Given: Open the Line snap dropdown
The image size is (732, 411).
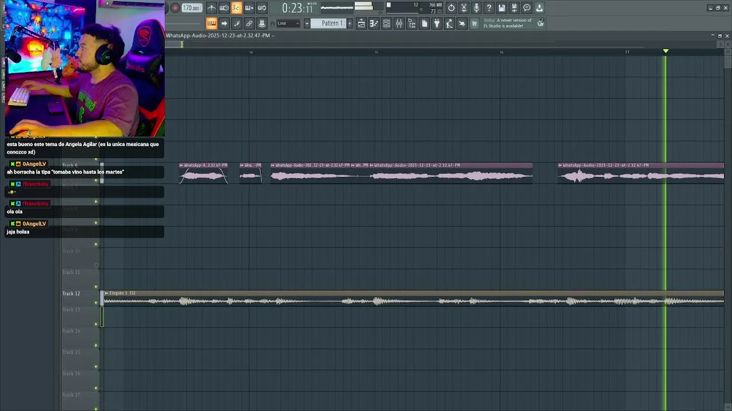Looking at the screenshot, I should (289, 23).
